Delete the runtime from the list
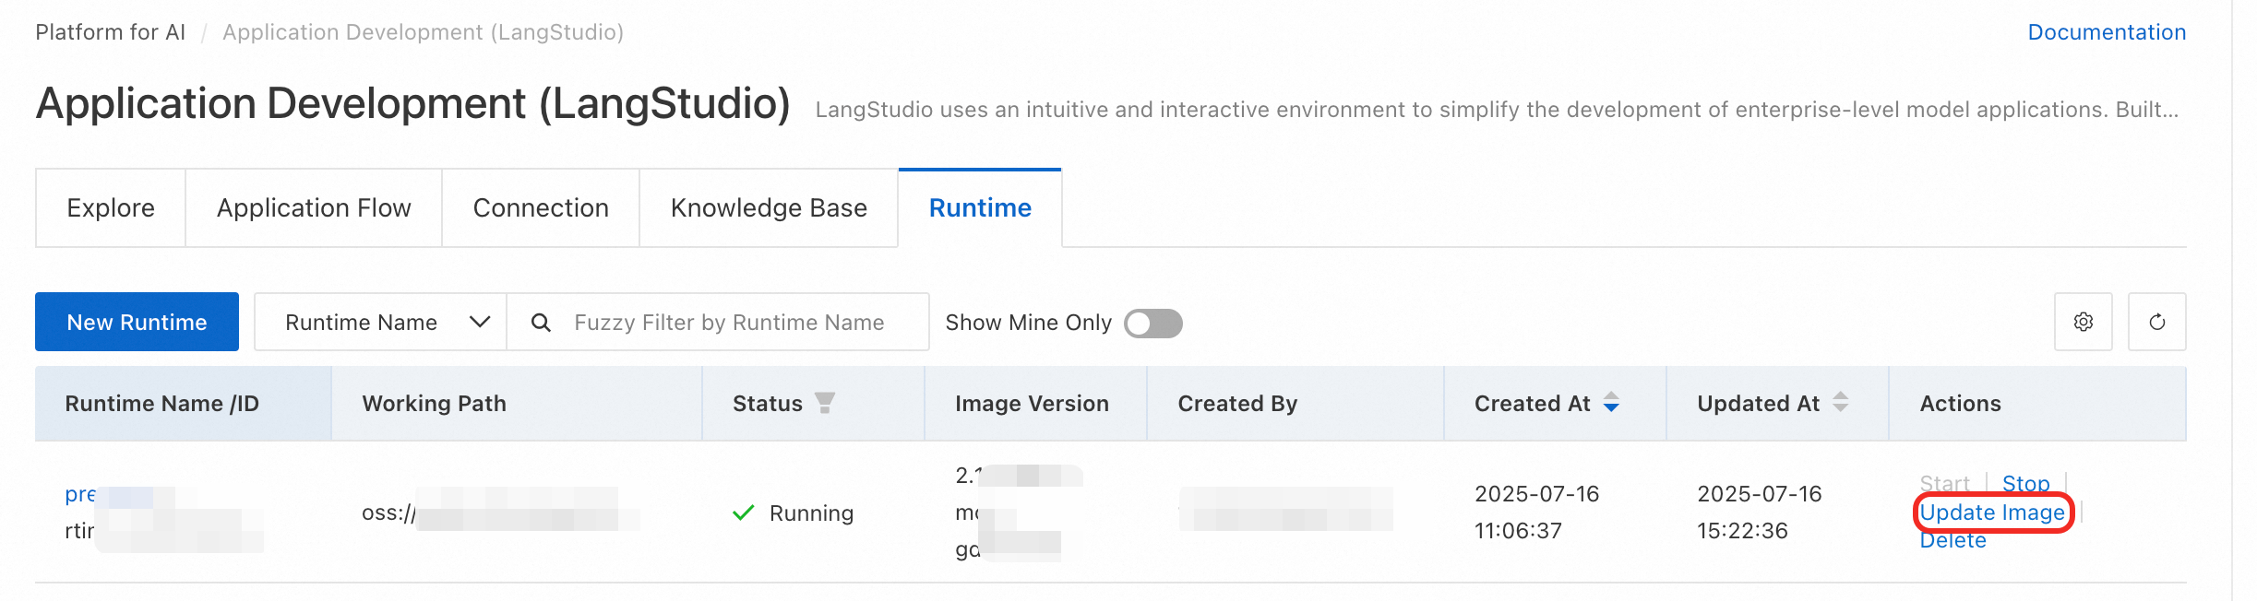Viewport: 2257px width, 601px height. pyautogui.click(x=1952, y=541)
